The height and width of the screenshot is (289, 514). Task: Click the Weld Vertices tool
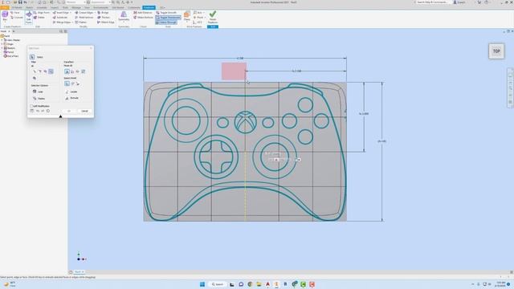[84, 18]
